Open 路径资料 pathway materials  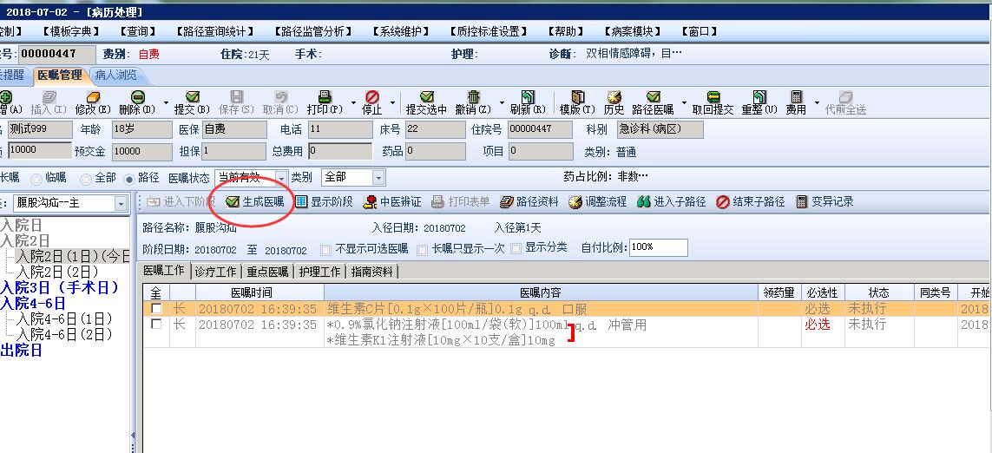click(529, 202)
